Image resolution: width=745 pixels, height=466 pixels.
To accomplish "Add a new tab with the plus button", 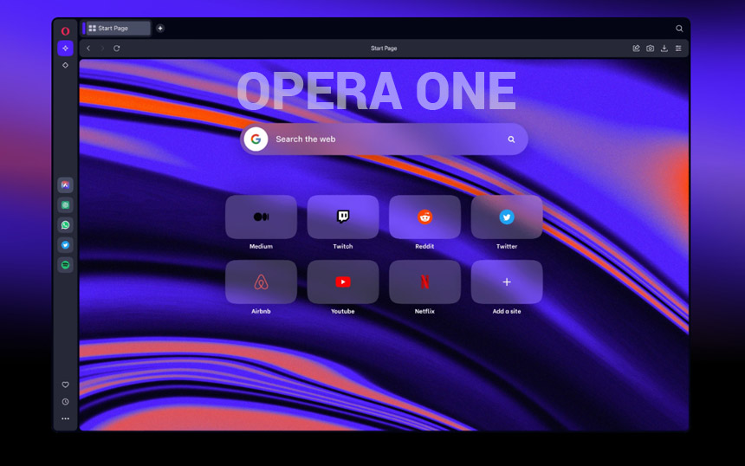I will (x=160, y=29).
